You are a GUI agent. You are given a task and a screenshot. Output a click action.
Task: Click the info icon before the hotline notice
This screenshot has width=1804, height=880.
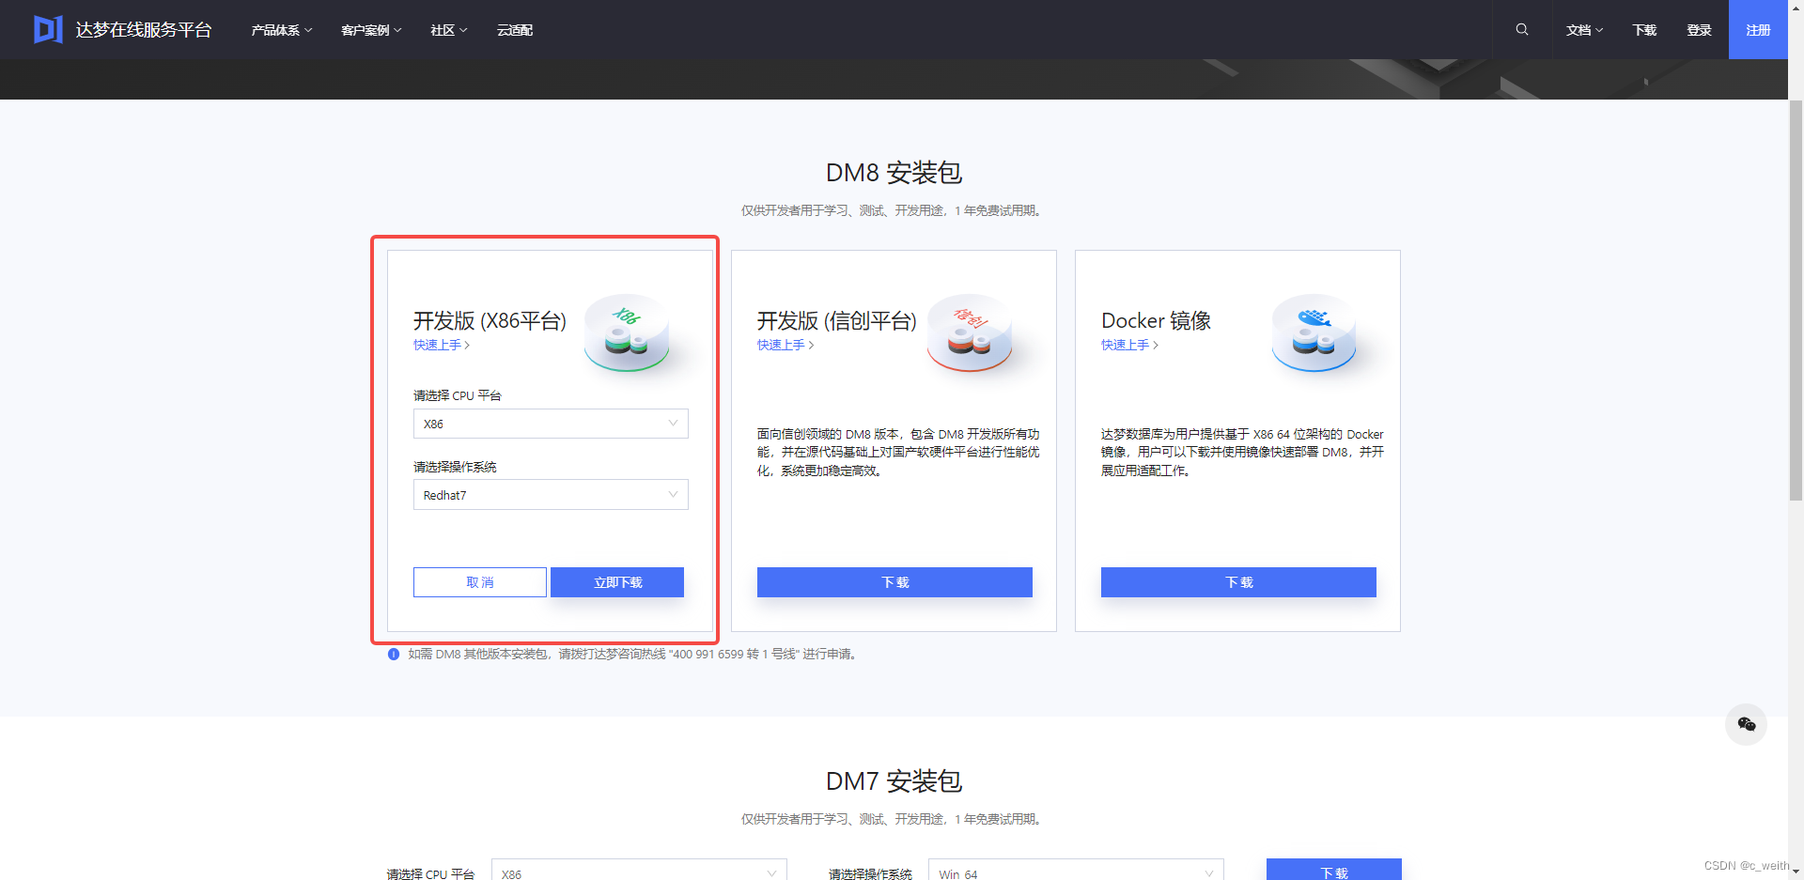point(394,654)
